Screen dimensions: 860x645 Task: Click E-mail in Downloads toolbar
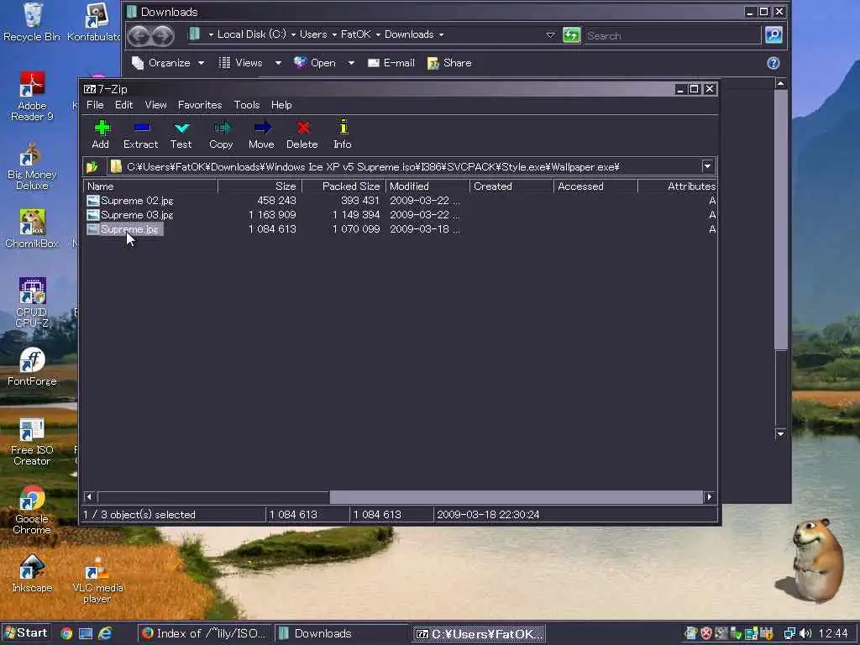(391, 63)
